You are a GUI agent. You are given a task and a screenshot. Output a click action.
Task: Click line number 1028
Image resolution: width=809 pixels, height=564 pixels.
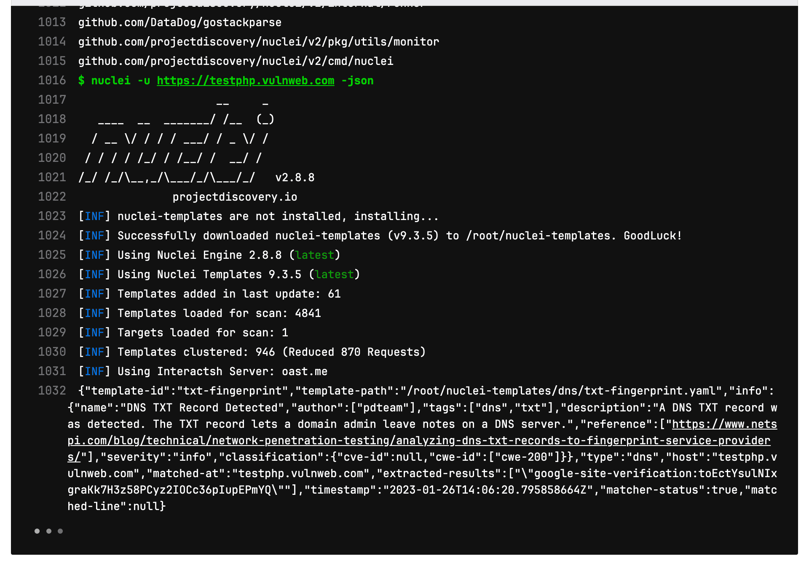pyautogui.click(x=52, y=313)
